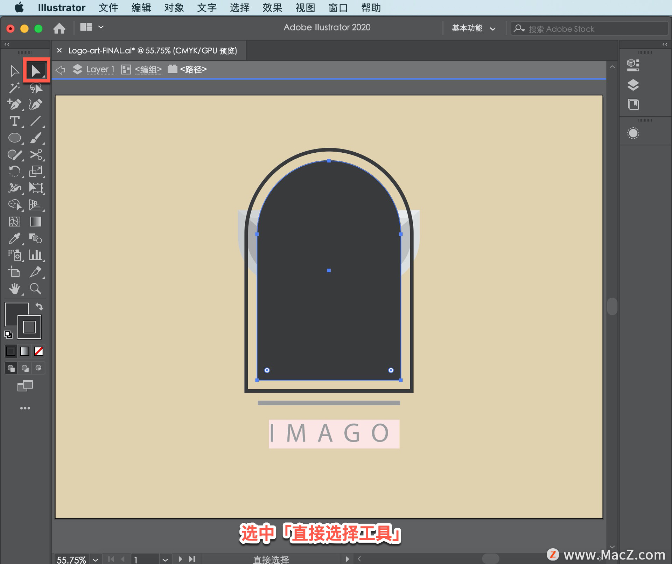Set fill to None
Viewport: 672px width, 564px height.
pyautogui.click(x=39, y=351)
